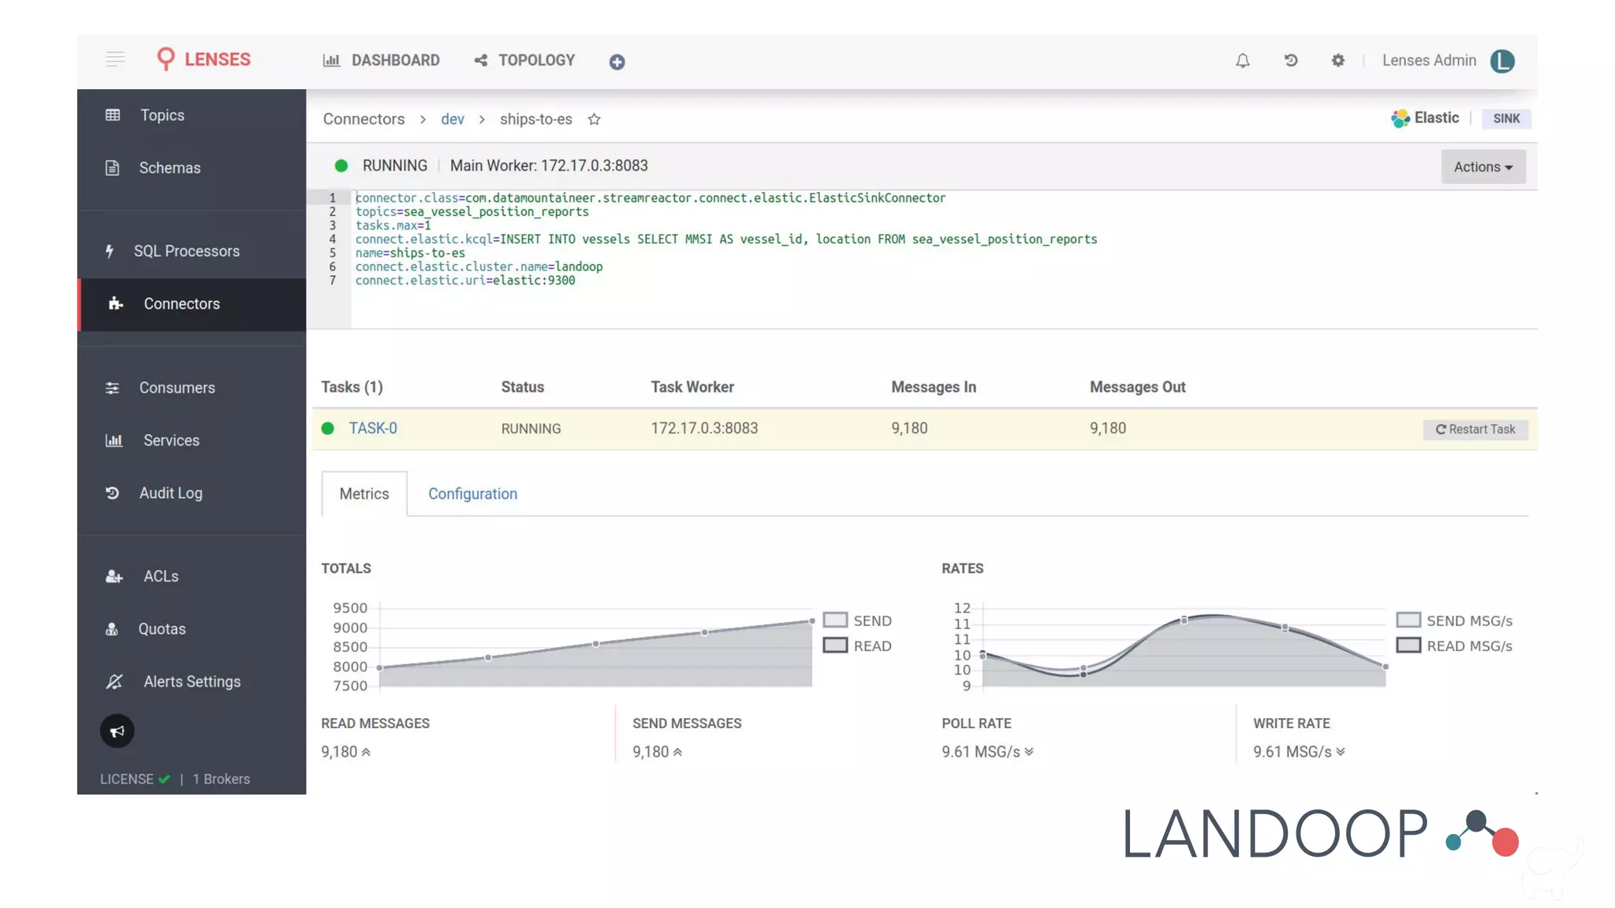The image size is (1615, 908).
Task: Click SEND MSG/s legend color swatch
Action: point(1408,620)
